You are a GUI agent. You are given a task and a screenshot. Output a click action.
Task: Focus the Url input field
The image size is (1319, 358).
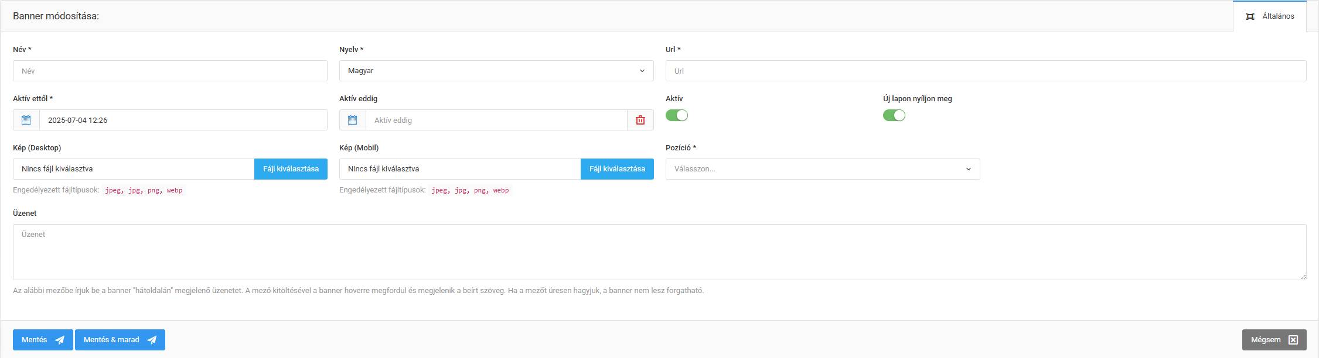986,71
